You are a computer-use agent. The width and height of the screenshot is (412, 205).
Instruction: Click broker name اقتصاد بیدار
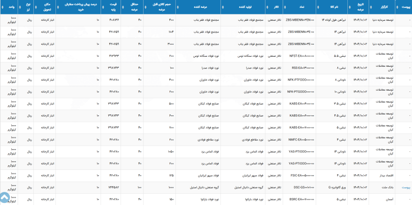click(386, 176)
